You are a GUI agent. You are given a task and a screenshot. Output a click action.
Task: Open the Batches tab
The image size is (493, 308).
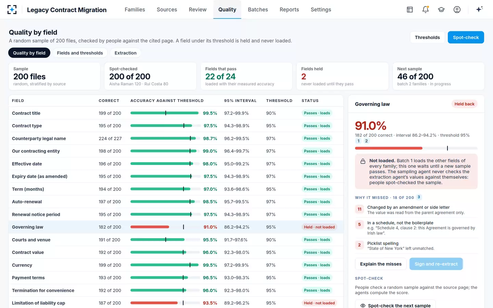258,10
